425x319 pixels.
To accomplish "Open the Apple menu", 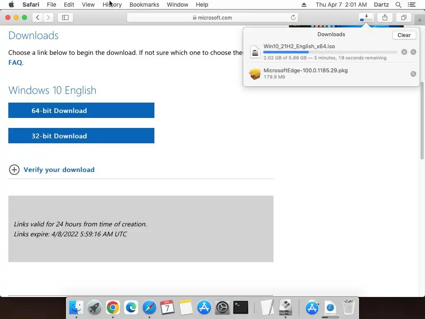I will [11, 5].
